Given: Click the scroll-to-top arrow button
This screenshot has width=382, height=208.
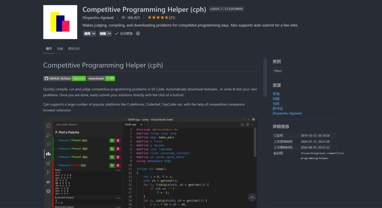Looking at the screenshot, I should (x=252, y=197).
